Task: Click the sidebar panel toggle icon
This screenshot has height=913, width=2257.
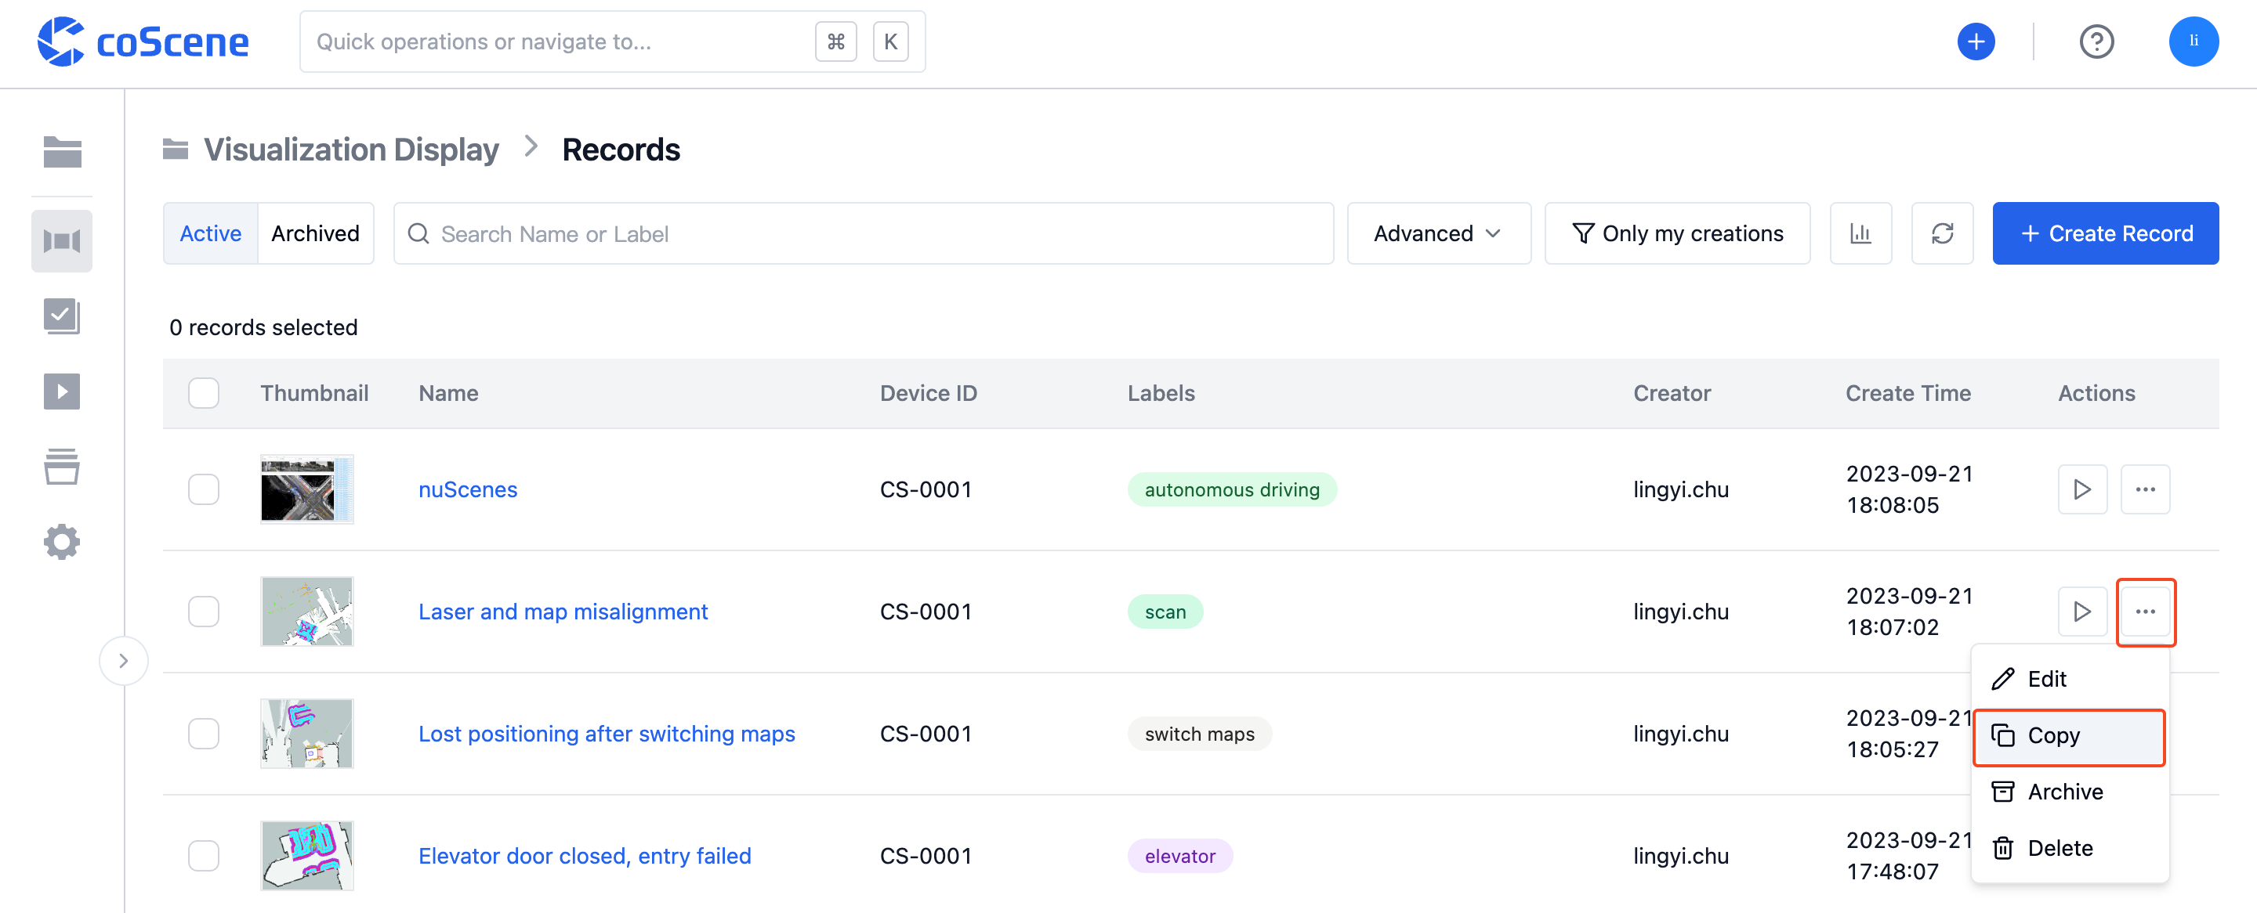Action: [x=122, y=660]
